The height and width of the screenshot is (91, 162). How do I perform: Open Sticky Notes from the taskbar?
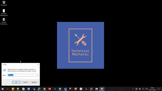click(13, 89)
